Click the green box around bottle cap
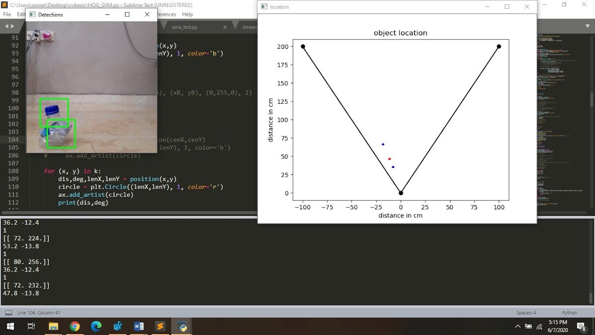 (54, 113)
